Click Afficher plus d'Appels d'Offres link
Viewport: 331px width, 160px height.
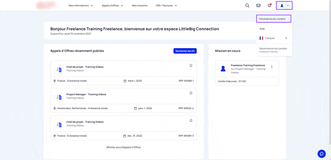123,147
